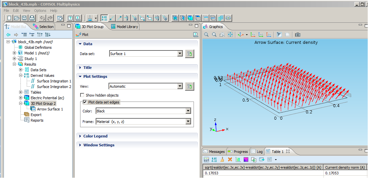Screen dimensions: 368x178
Task: Switch to the Model Library tab
Action: click(x=125, y=27)
